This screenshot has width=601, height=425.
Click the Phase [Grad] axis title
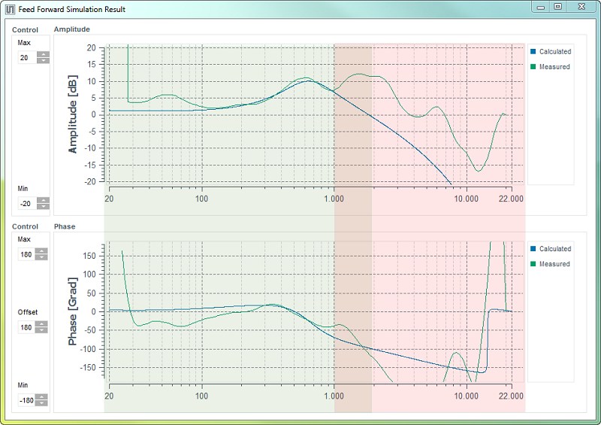pos(73,311)
